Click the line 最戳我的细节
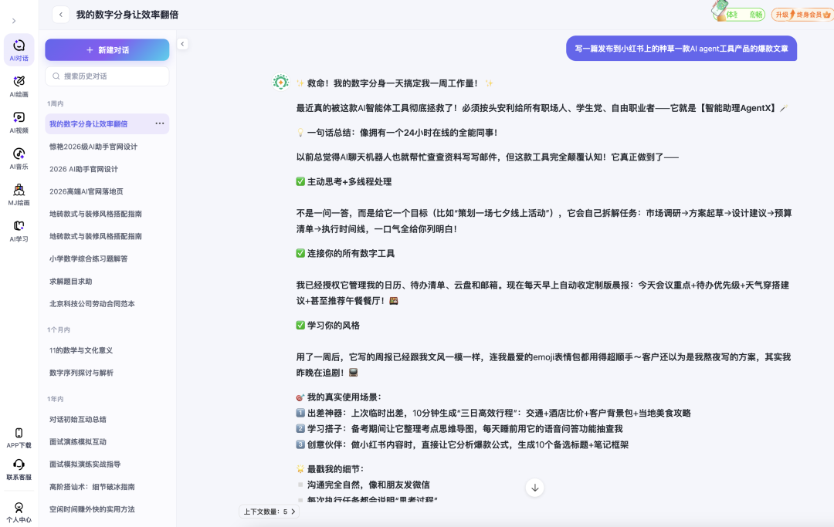Screen dimensions: 834x527 pyautogui.click(x=331, y=468)
